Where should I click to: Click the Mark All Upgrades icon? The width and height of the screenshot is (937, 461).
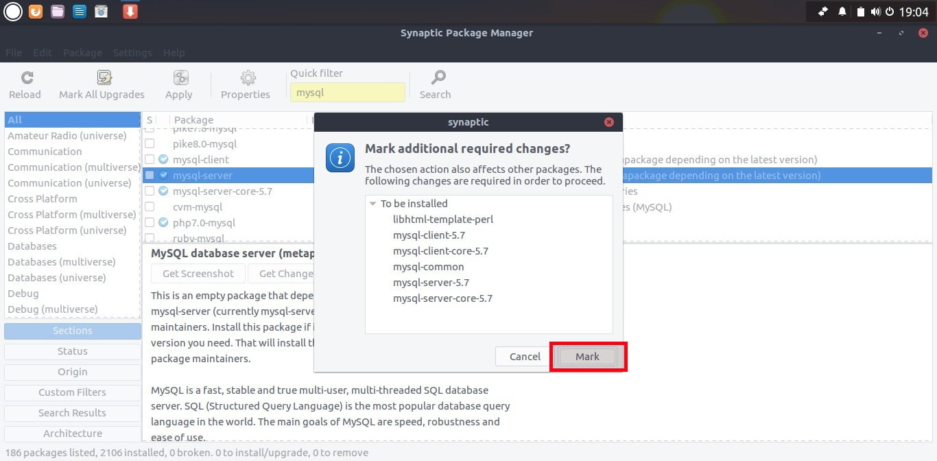(104, 78)
